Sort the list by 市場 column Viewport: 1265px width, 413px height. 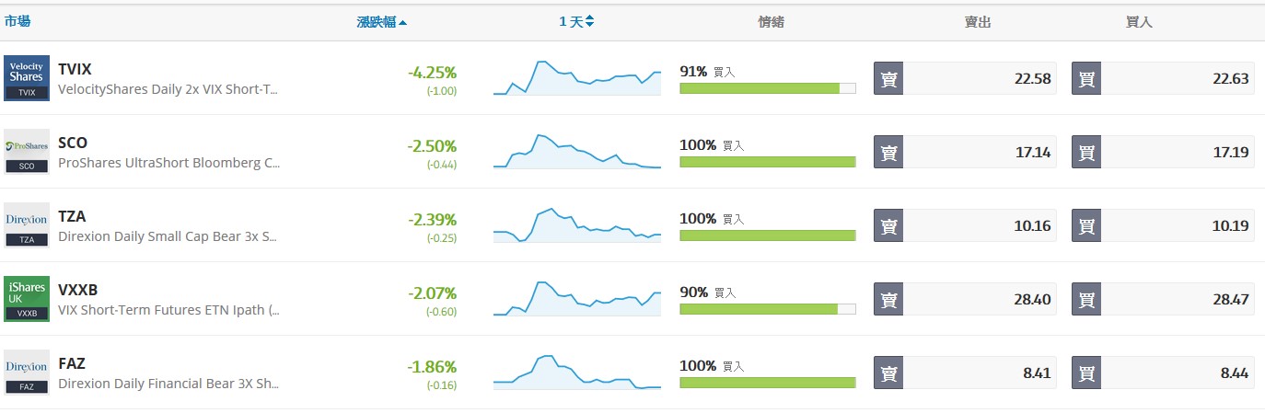17,21
